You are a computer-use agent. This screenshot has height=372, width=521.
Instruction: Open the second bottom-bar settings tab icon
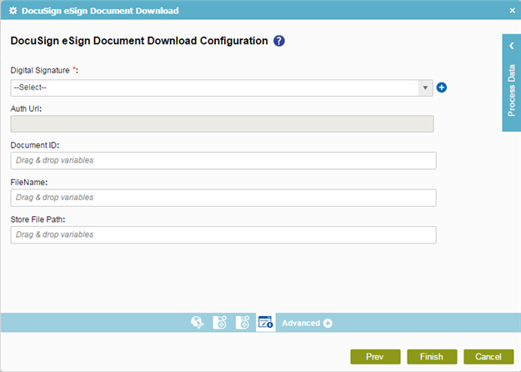click(220, 323)
